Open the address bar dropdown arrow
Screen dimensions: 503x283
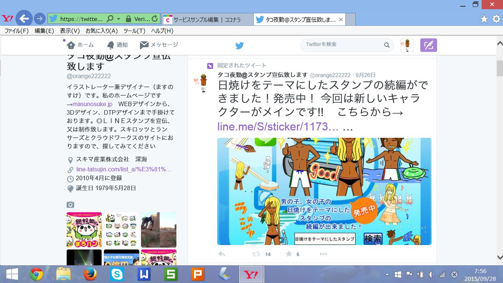[119, 19]
